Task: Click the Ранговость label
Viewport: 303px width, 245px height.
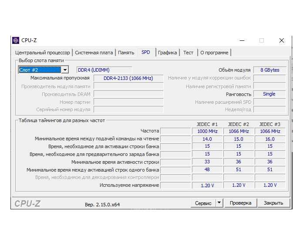Action: (x=239, y=94)
